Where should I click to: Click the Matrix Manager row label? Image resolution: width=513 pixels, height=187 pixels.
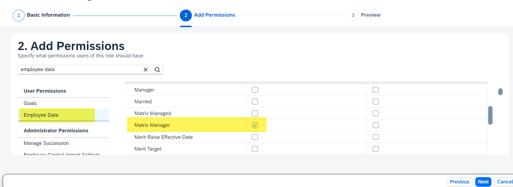click(152, 125)
